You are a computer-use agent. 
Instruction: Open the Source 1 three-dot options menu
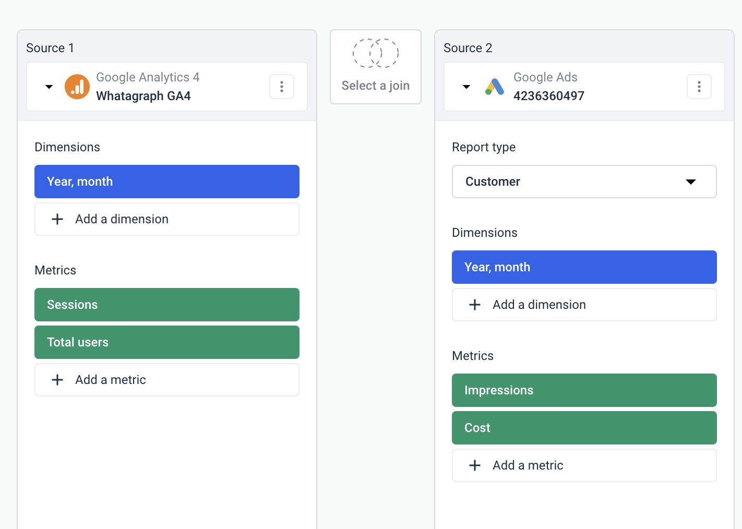(x=281, y=87)
